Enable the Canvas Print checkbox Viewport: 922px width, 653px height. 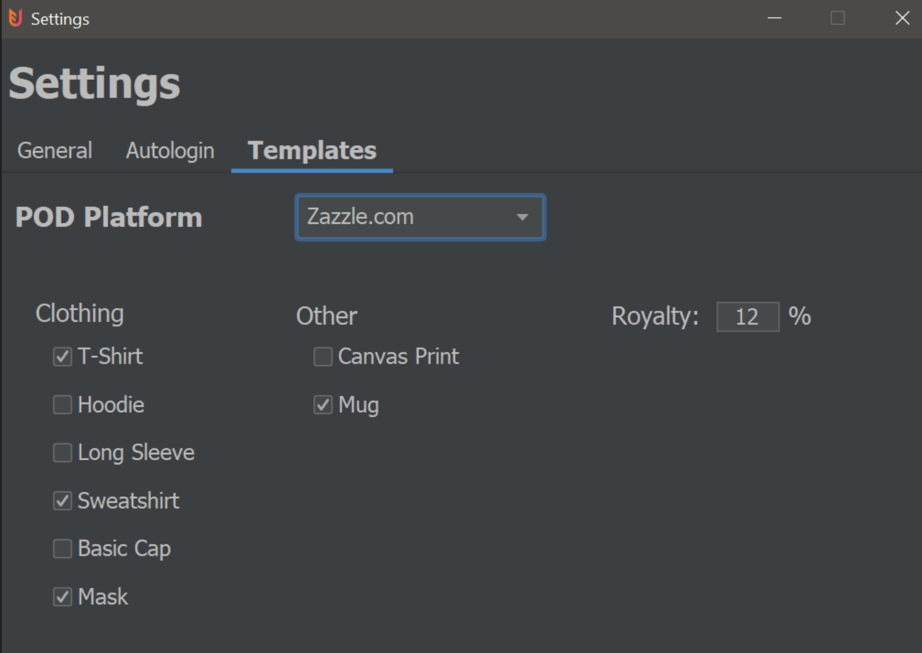click(x=323, y=357)
